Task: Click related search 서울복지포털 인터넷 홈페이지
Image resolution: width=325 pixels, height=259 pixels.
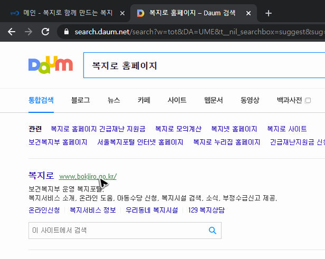Action: coord(141,142)
